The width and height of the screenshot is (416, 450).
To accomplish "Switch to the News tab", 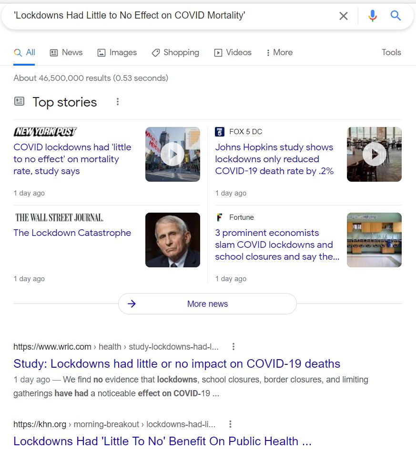I will (x=66, y=53).
